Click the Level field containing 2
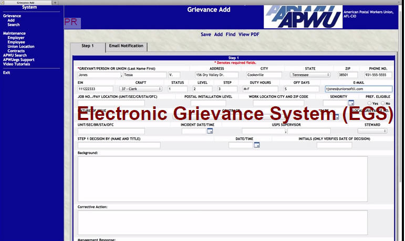Image resolution: width=405 pixels, height=241 pixels. (203, 89)
